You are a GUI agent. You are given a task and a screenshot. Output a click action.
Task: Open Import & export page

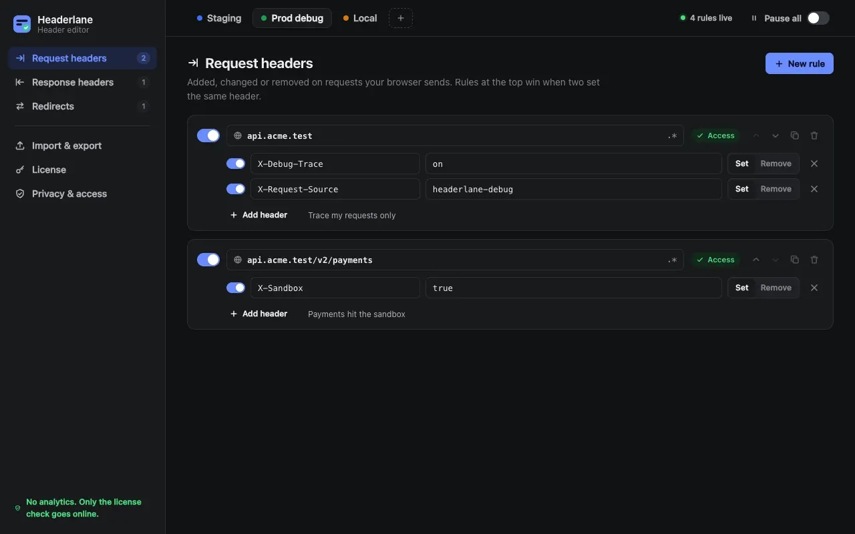tap(82, 146)
